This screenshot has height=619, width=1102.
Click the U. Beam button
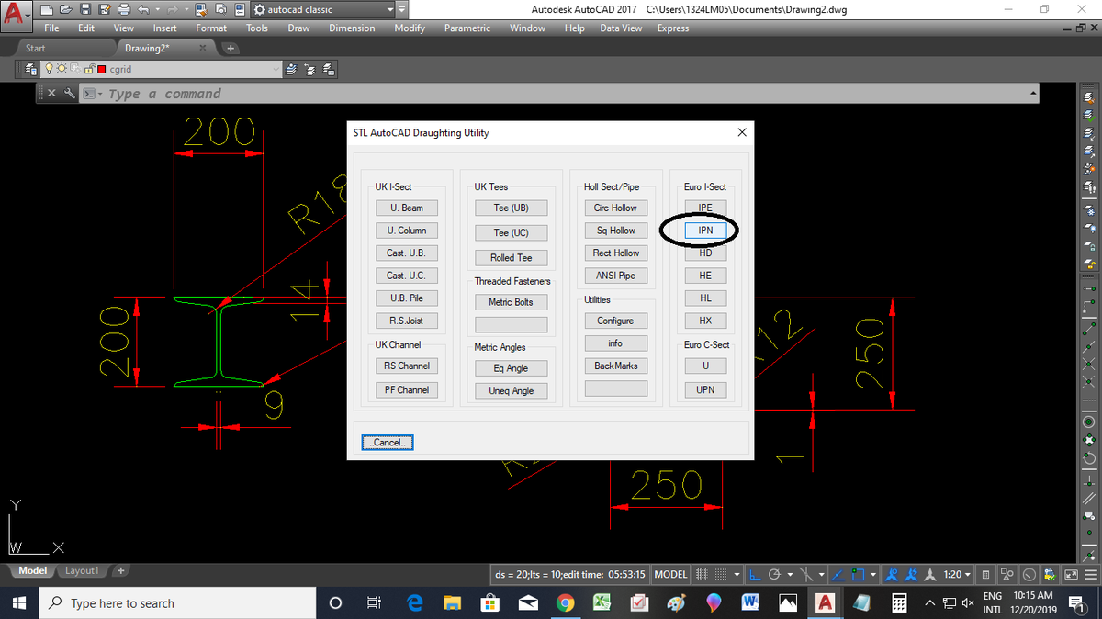point(406,208)
